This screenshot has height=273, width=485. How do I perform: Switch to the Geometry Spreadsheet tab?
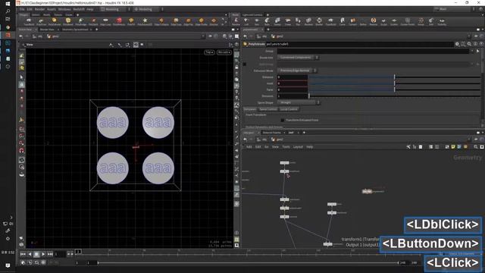pyautogui.click(x=75, y=30)
